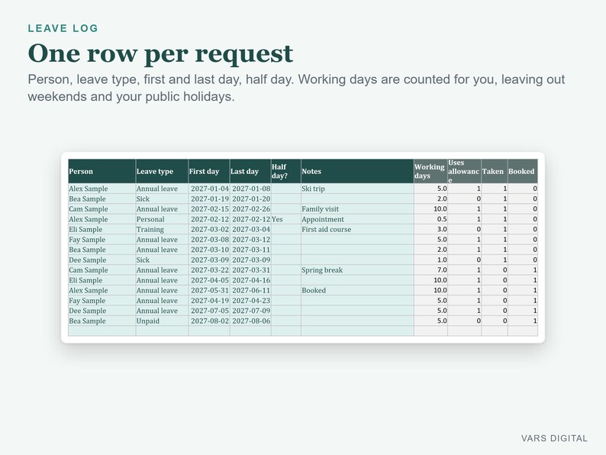Viewport: 606px width, 455px height.
Task: Click last day cell '2027-06-11'
Action: point(250,290)
